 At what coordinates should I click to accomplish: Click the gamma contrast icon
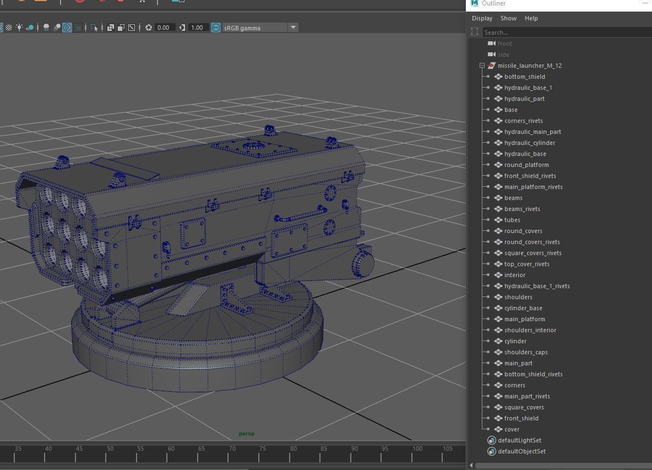(182, 28)
